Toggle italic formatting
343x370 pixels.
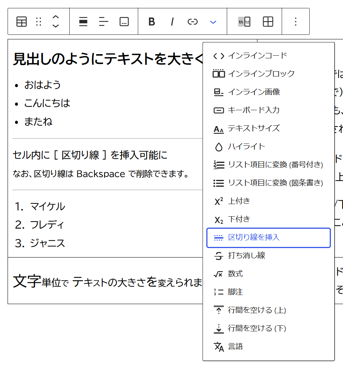click(172, 22)
